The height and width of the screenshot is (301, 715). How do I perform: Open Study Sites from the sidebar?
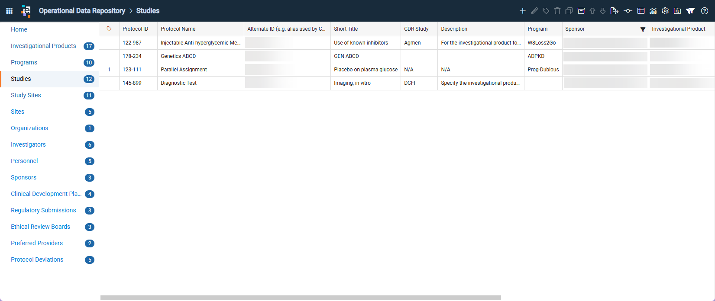click(26, 95)
